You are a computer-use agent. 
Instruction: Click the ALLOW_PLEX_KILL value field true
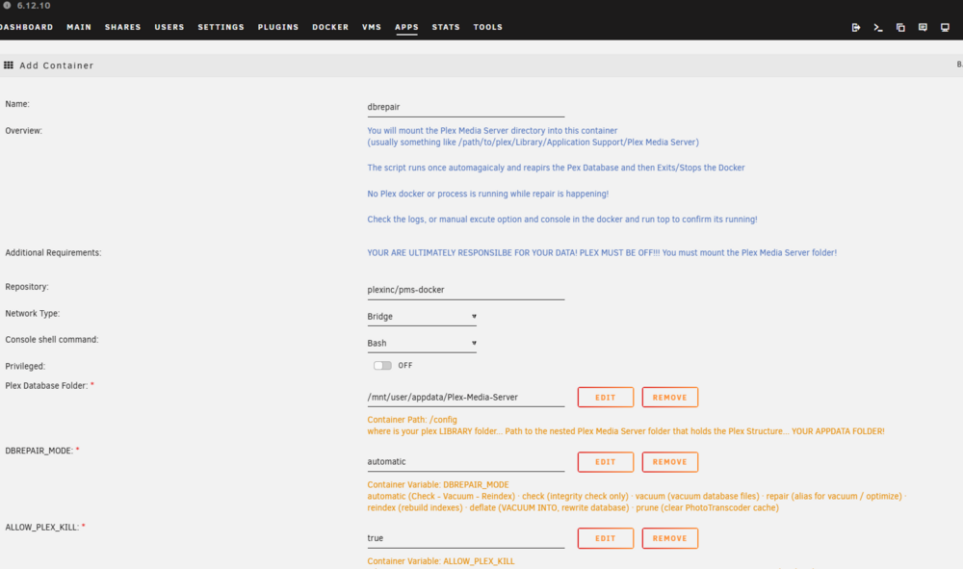click(x=465, y=538)
